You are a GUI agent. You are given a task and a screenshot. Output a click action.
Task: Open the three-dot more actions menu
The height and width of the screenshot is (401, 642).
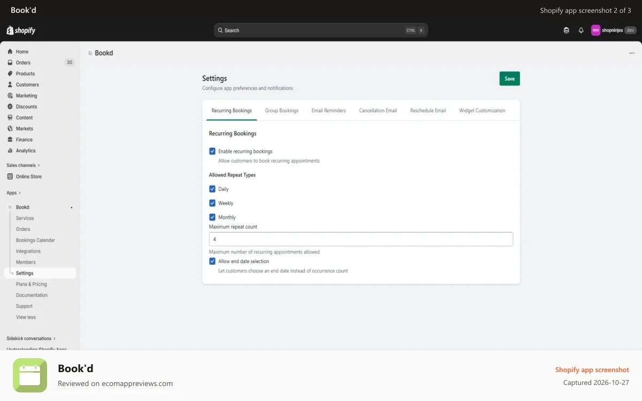click(632, 53)
